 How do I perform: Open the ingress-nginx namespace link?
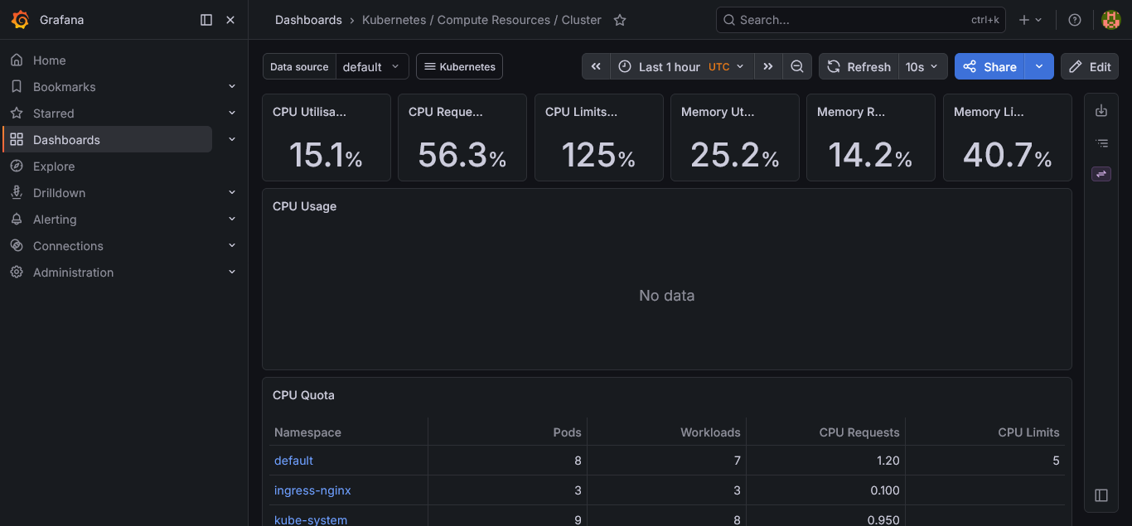tap(312, 490)
